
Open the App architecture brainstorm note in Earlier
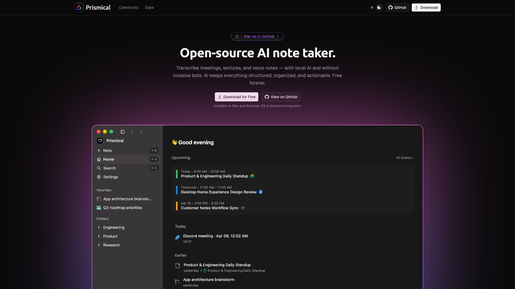pos(209,280)
